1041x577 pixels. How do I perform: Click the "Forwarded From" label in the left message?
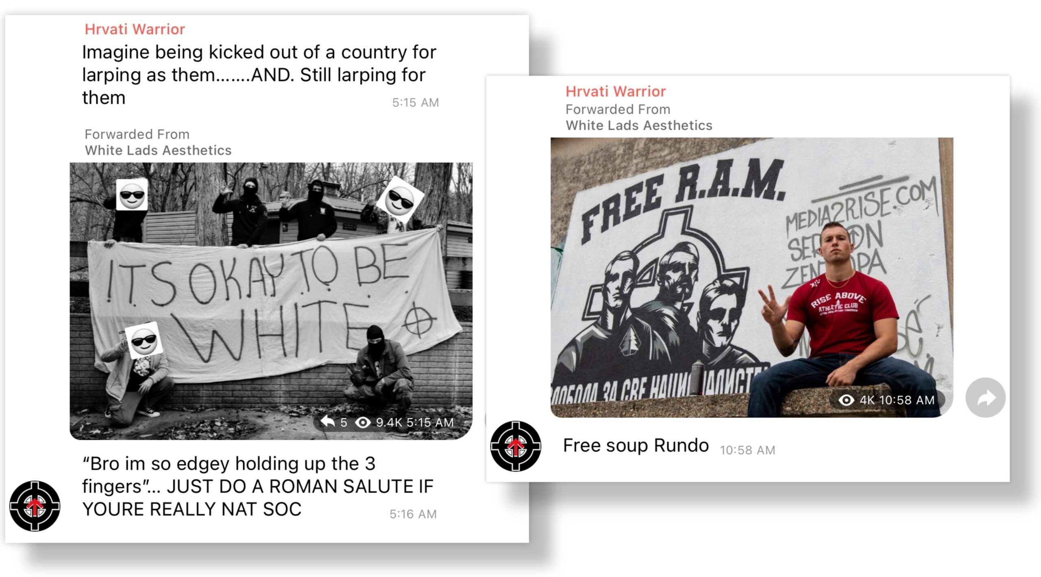137,134
